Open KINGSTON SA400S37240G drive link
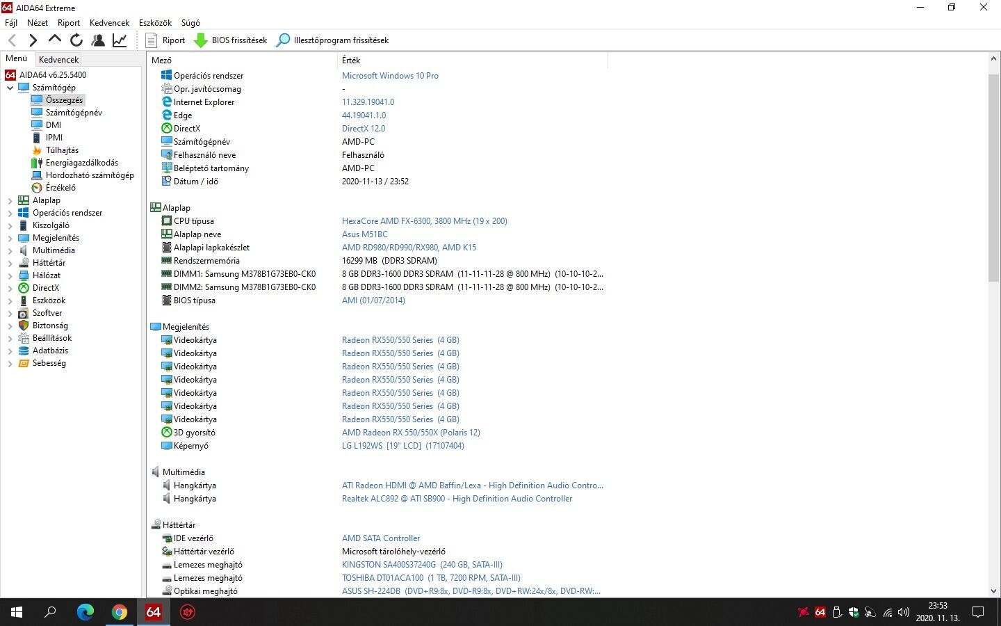Viewport: 1001px width, 626px height. point(422,565)
